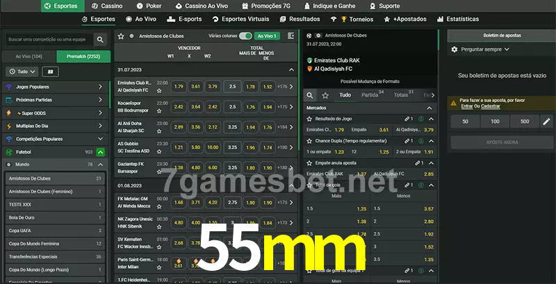Collapse the 31.07.2023 date group
This screenshot has height=284, width=556.
click(x=291, y=69)
